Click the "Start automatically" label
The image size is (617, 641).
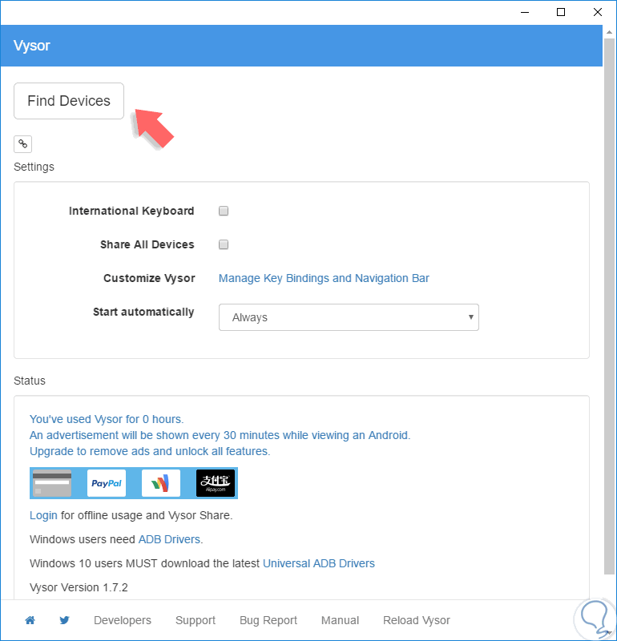143,312
